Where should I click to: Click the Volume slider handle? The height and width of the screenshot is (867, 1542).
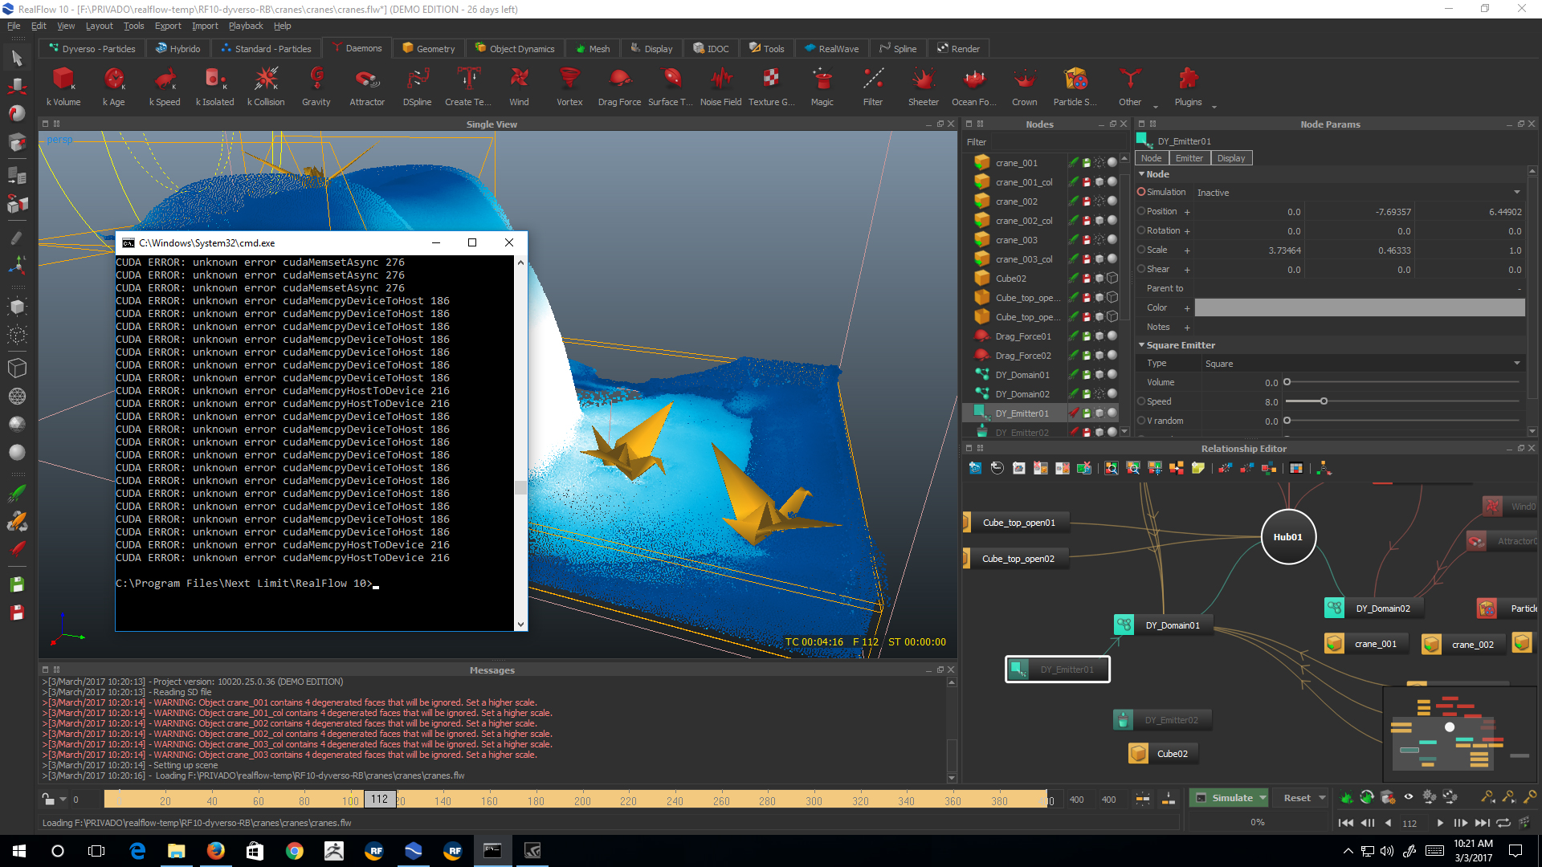(1287, 382)
